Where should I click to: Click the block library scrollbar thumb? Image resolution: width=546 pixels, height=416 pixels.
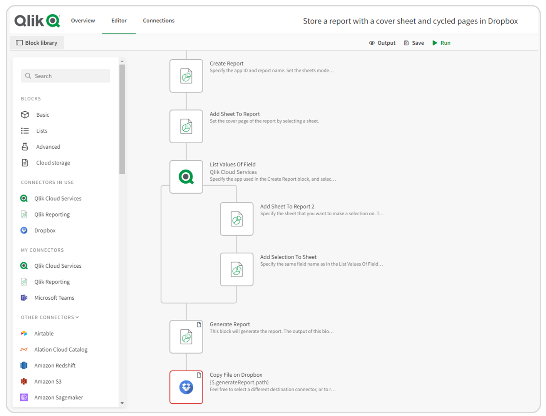click(x=122, y=119)
